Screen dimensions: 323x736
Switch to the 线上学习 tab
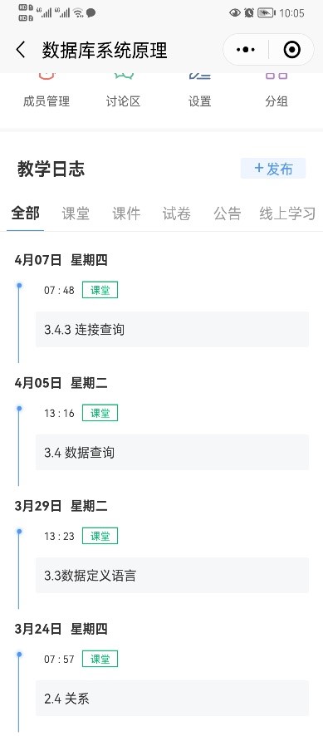click(287, 213)
